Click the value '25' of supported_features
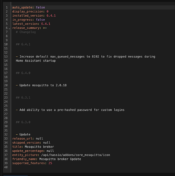This screenshot has width=175, height=176. [x=50, y=163]
